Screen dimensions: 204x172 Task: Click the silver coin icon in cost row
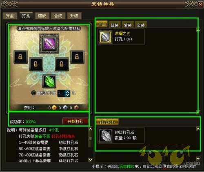65,108
